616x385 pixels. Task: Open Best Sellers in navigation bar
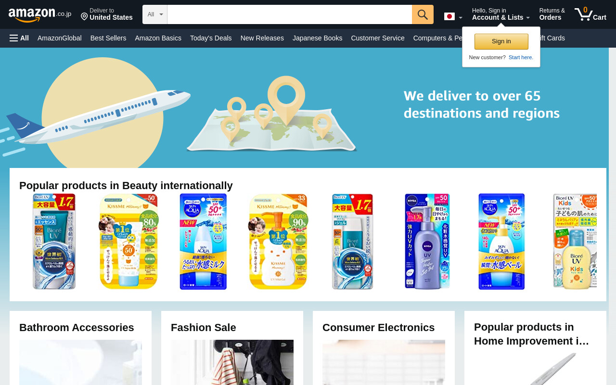coord(108,38)
